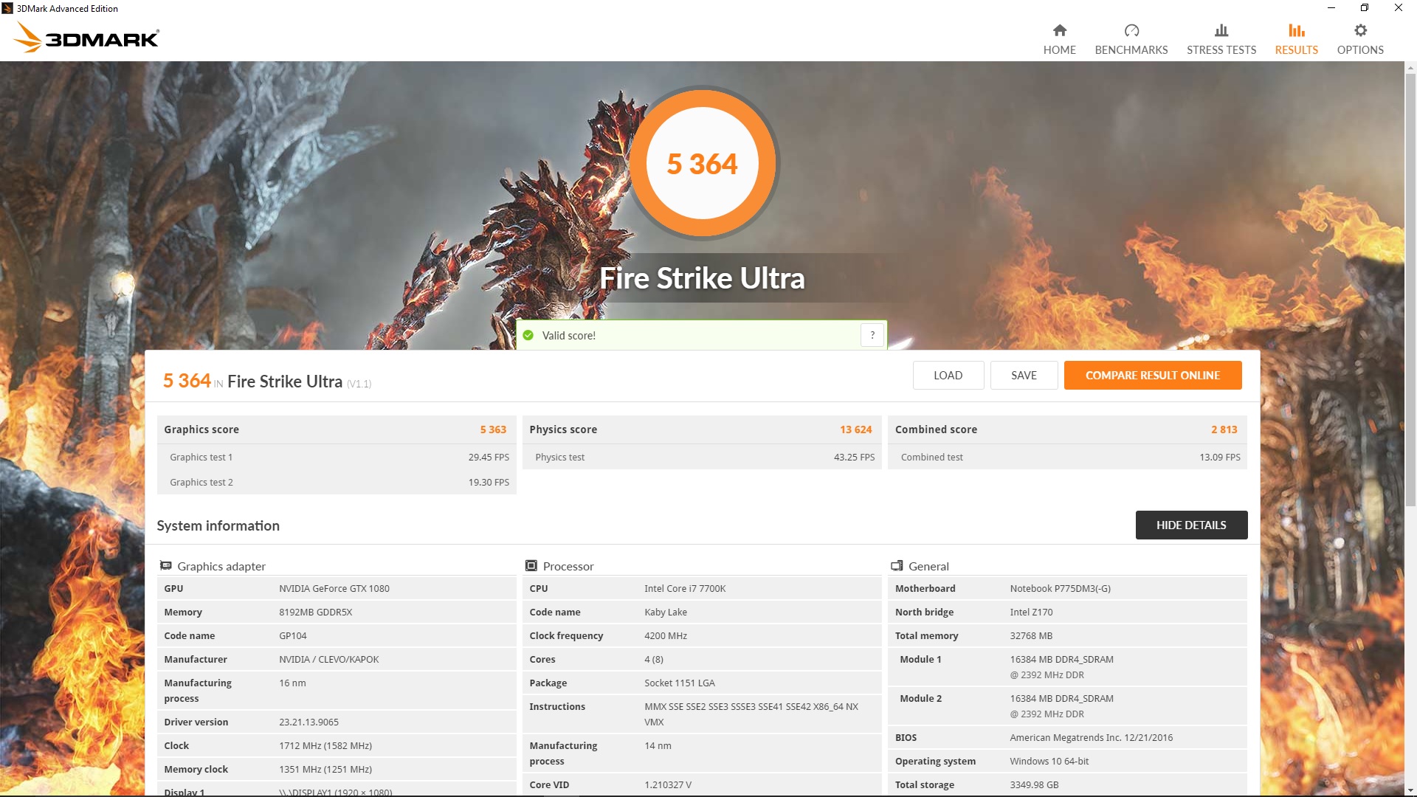Click GPU value NVIDIA GeForce GTX 1080
Image resolution: width=1417 pixels, height=797 pixels.
[x=334, y=588]
